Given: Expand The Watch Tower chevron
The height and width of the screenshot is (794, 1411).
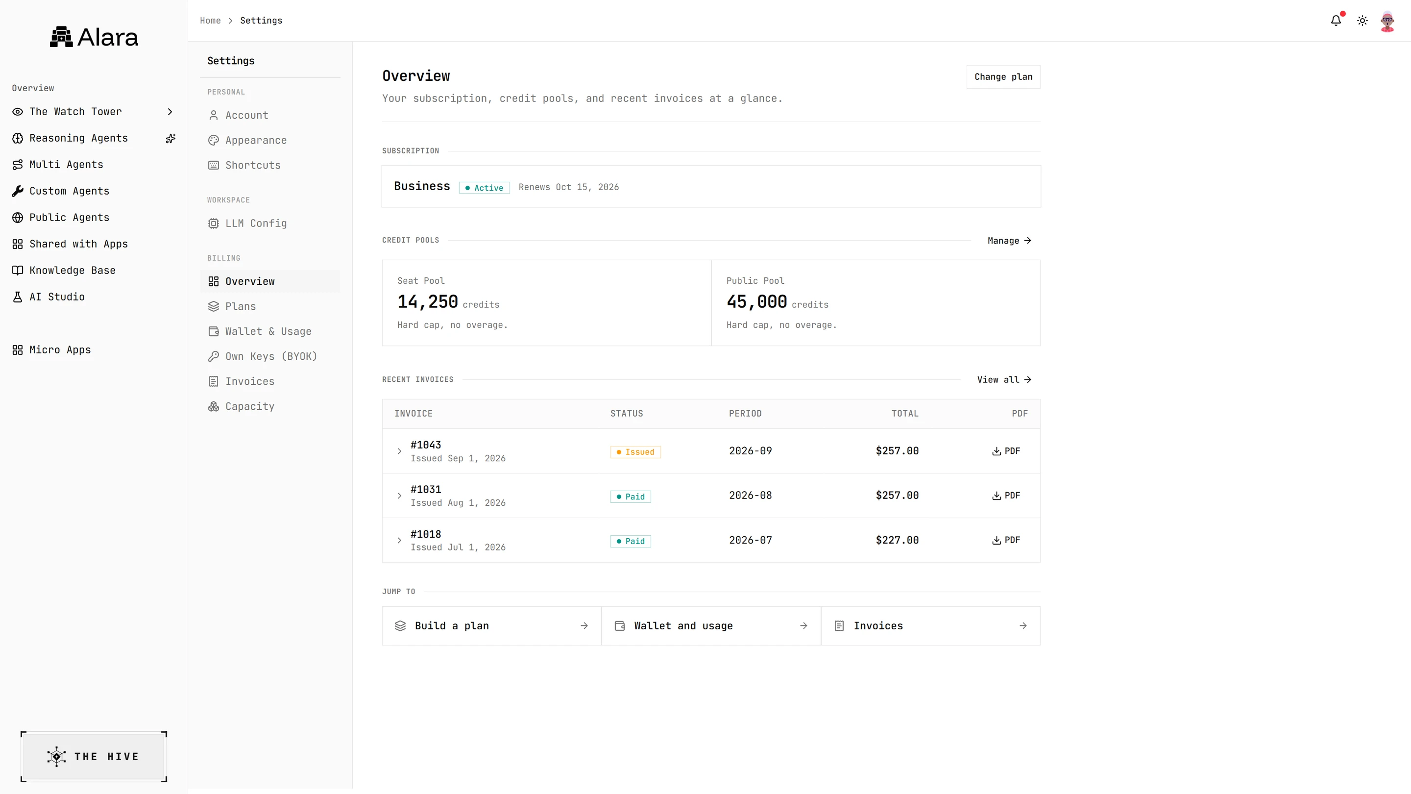Looking at the screenshot, I should click(170, 112).
